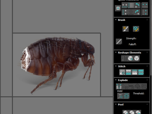Collapse the Peel rollout

(116, 104)
